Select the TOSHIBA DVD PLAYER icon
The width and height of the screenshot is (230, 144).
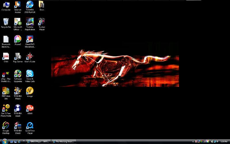[30, 5]
